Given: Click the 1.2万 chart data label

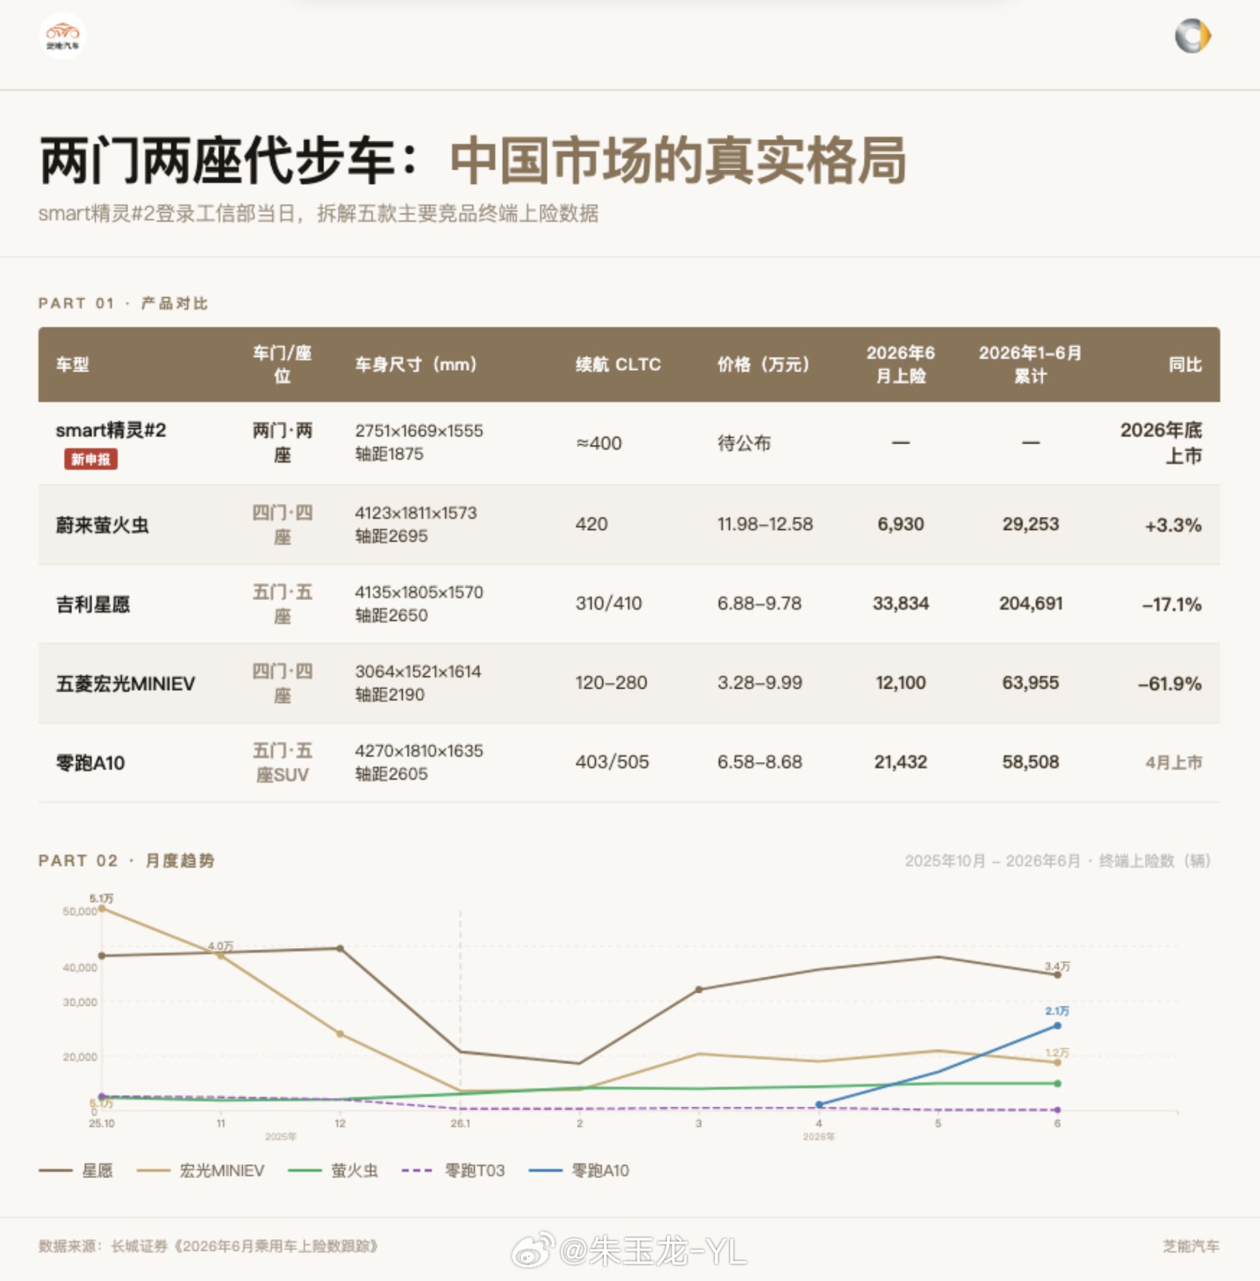Looking at the screenshot, I should click(1058, 1053).
